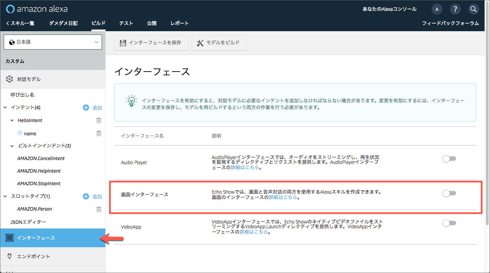Enable the Audio Player toggle
Image resolution: width=490 pixels, height=273 pixels.
[449, 158]
